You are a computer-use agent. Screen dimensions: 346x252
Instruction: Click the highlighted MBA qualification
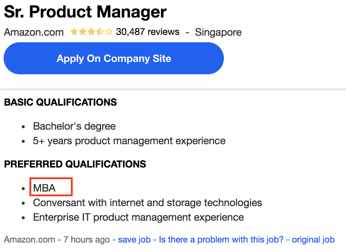[x=45, y=188]
